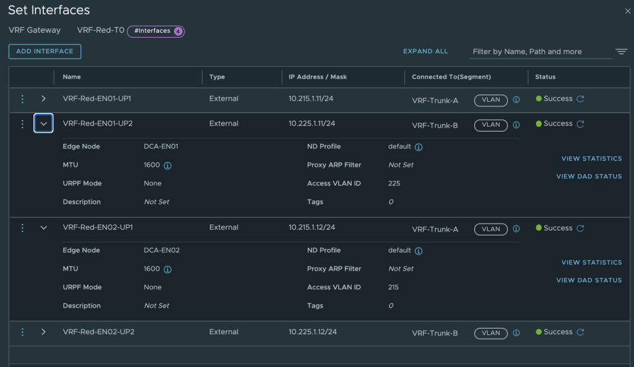Viewport: 634px width, 367px height.
Task: Open actions menu for VRF-Red-EN01-UP2 row
Action: coord(22,124)
